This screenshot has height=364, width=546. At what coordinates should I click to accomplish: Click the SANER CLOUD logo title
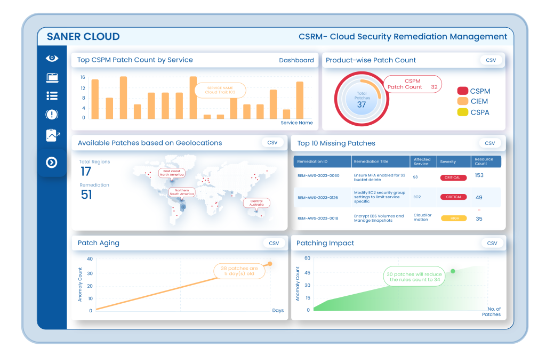[x=83, y=37]
